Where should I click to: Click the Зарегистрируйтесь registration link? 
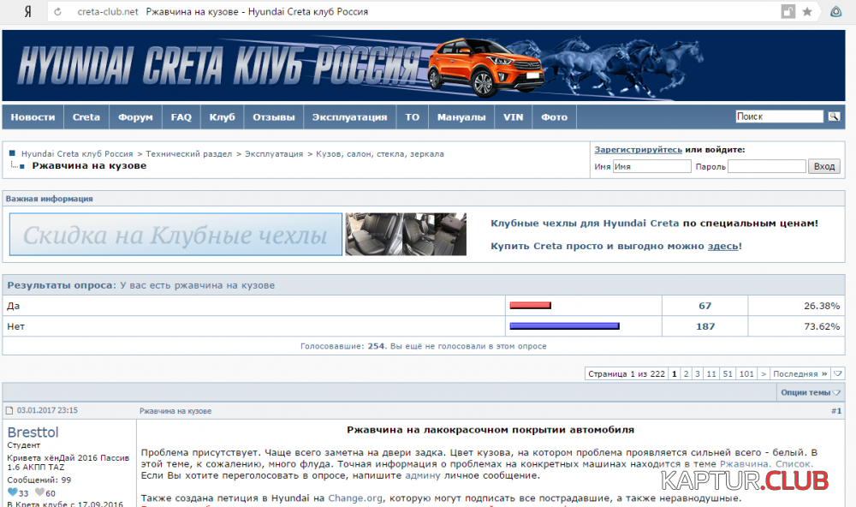(638, 149)
